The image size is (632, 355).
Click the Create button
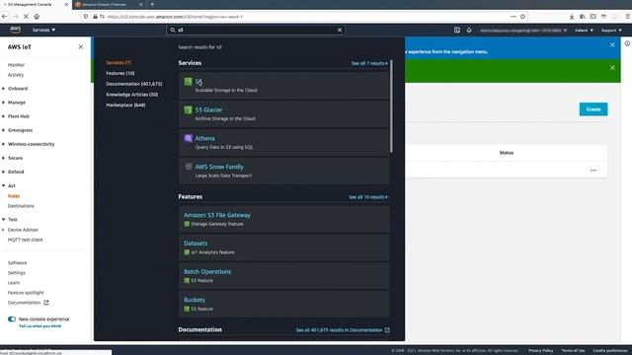593,109
